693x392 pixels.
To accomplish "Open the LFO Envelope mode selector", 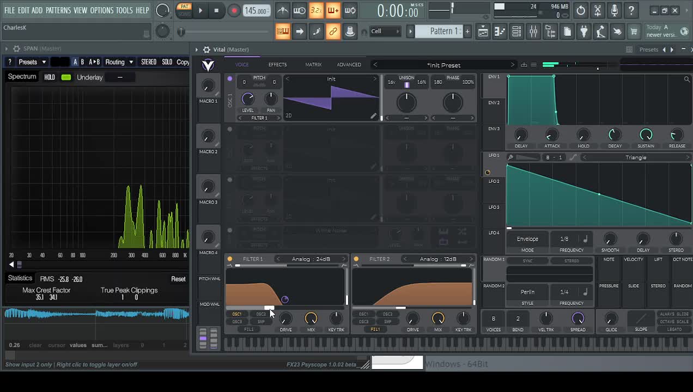I will [527, 239].
